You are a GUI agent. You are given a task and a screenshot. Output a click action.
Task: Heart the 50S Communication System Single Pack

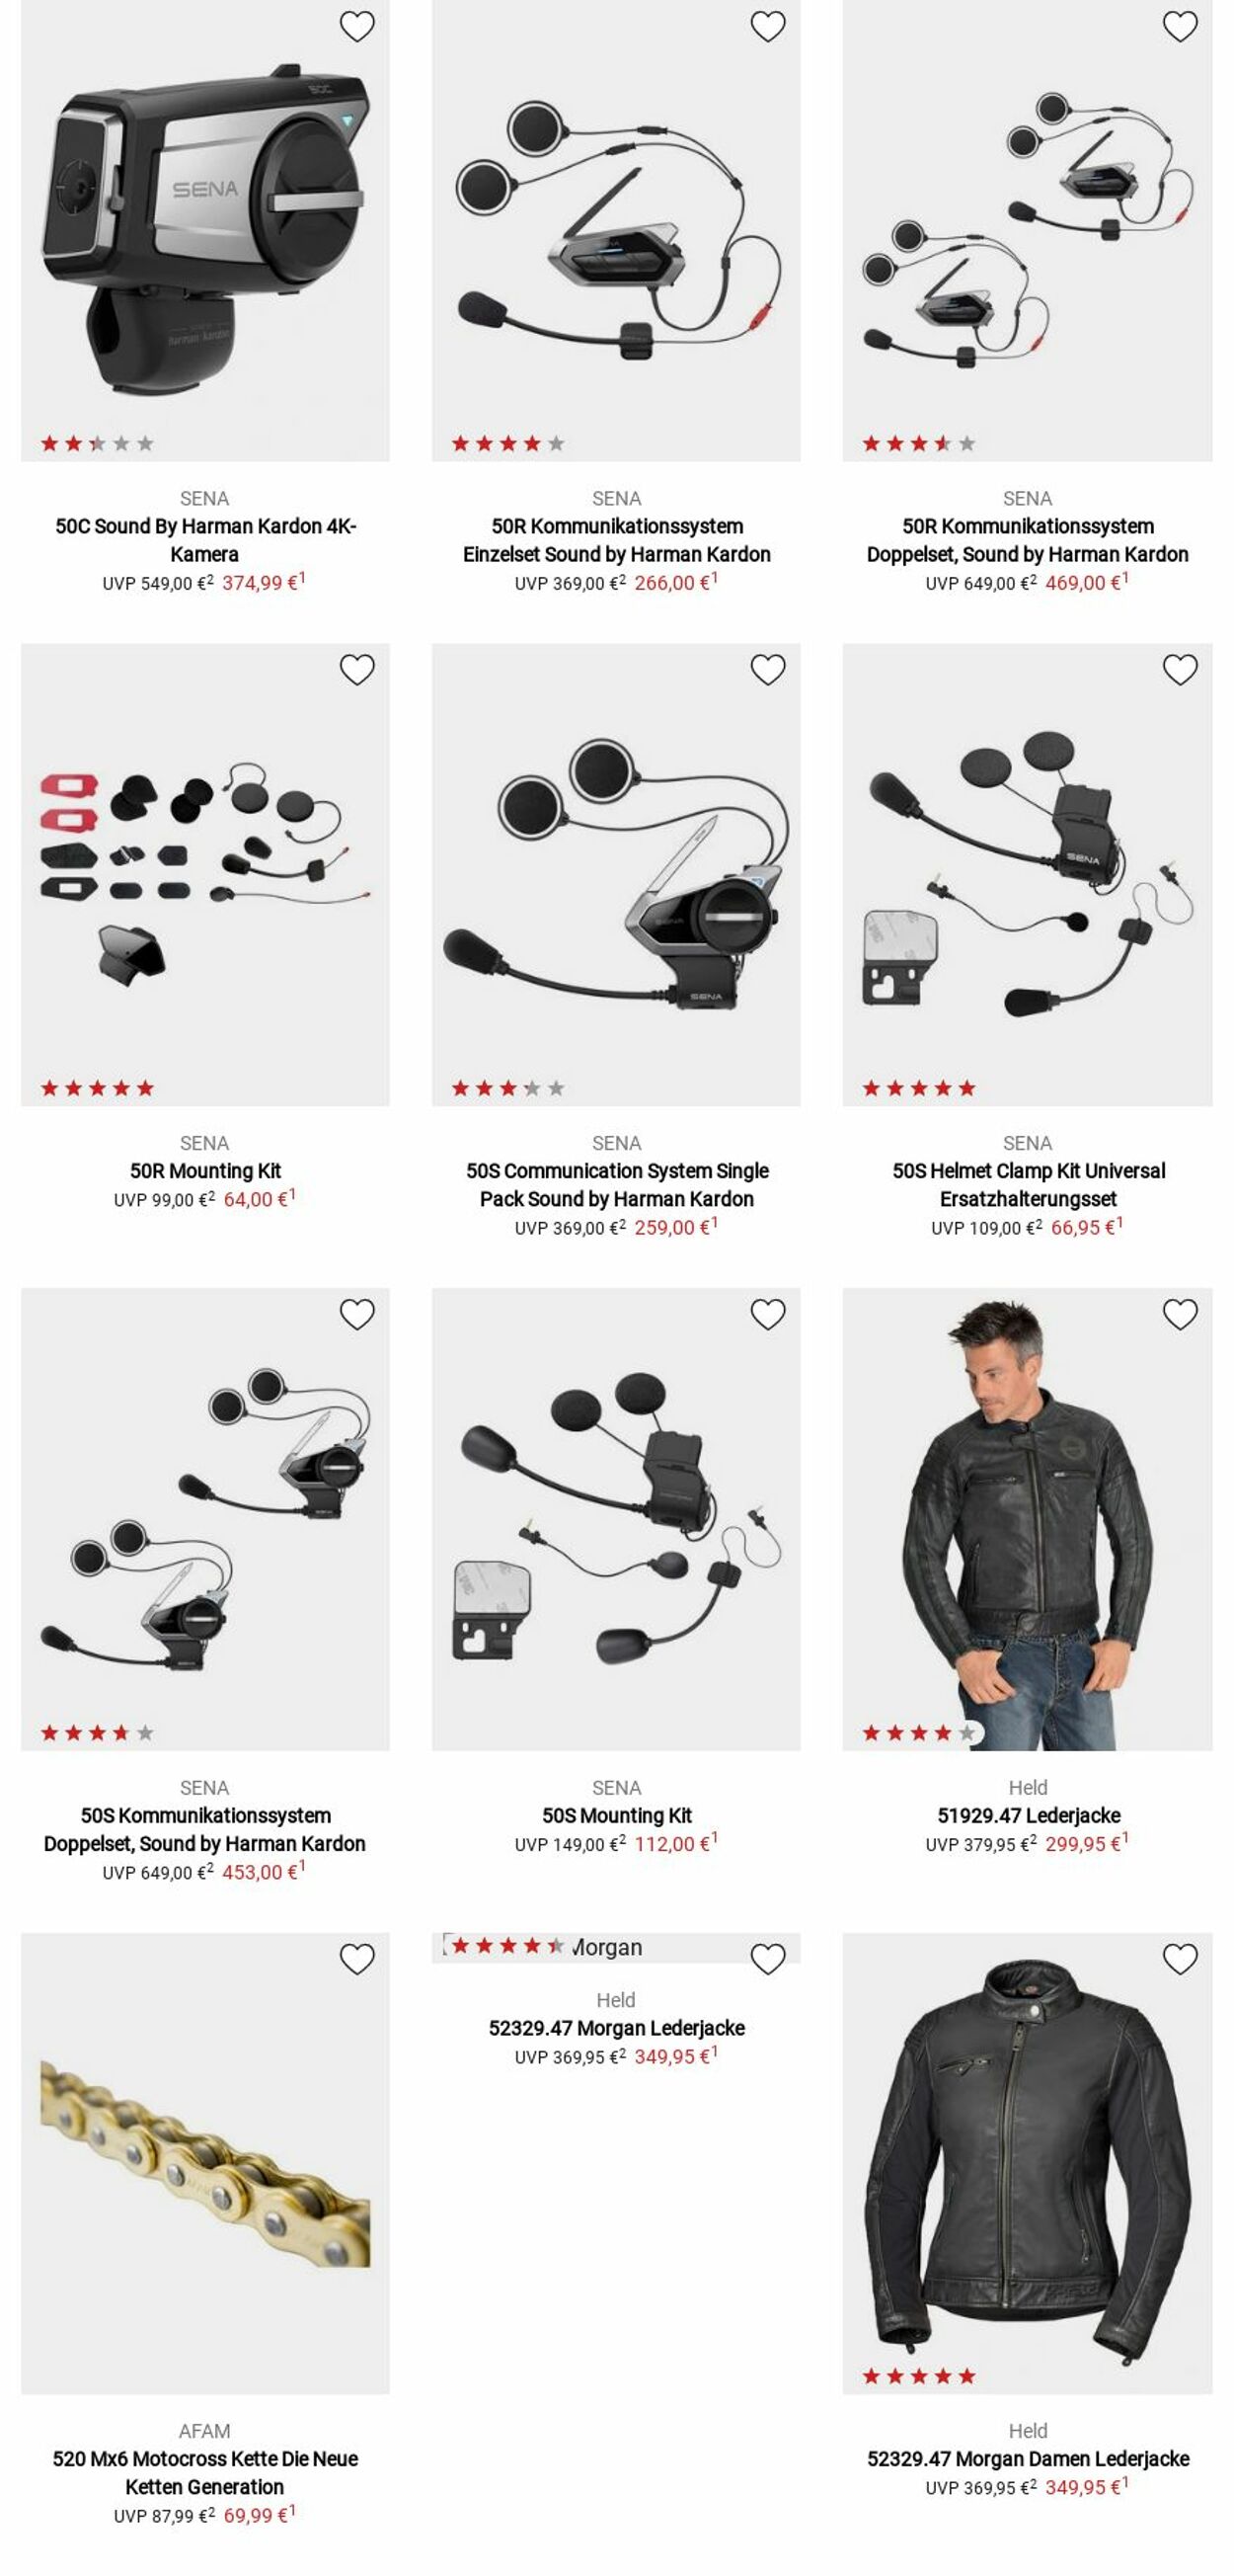click(767, 670)
